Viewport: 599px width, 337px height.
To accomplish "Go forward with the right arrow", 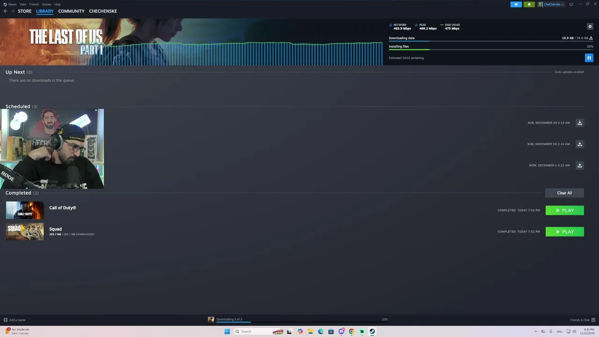I will [x=13, y=11].
